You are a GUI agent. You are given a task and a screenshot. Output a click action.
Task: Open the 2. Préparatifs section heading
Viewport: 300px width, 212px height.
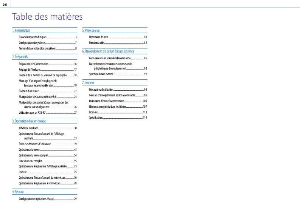click(x=20, y=57)
